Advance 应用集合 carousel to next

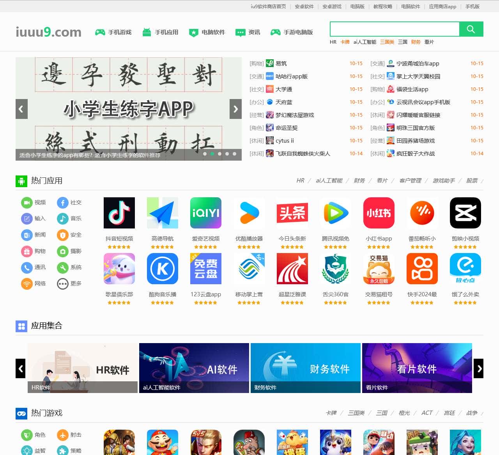point(478,368)
